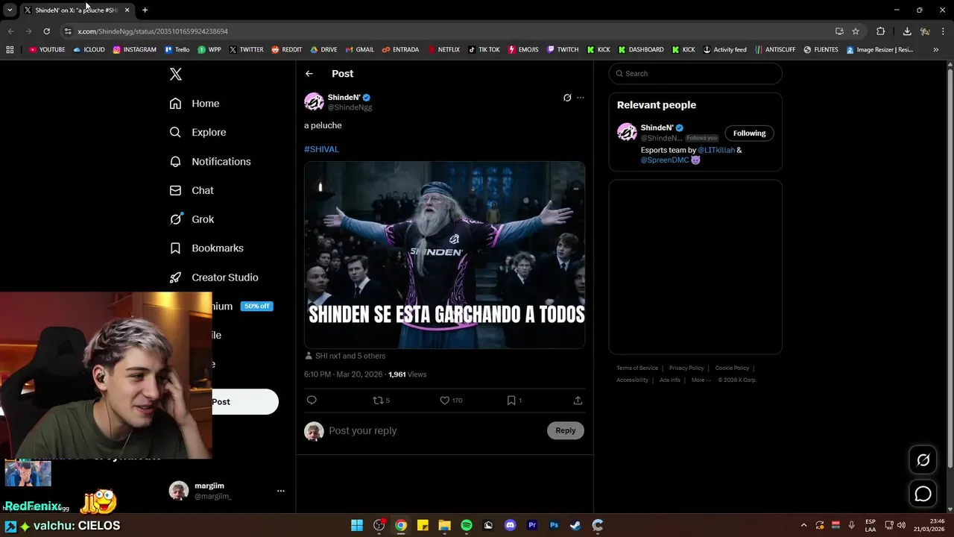
Task: Open NETFLIX bookmark
Action: tap(443, 50)
